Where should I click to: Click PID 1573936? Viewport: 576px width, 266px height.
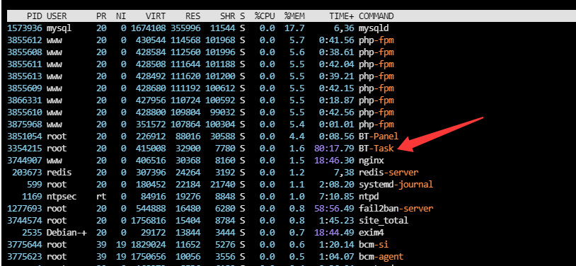[25, 28]
